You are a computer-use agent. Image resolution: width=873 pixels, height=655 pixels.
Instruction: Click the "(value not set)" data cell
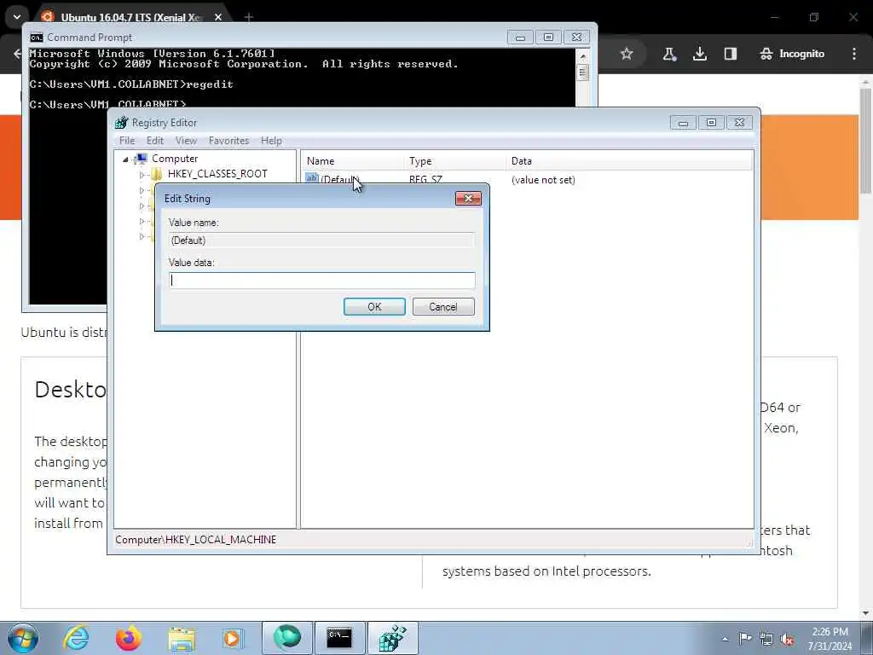click(x=543, y=180)
